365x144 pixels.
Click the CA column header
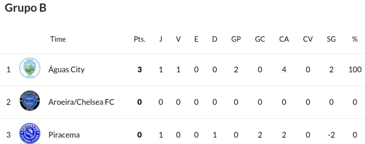284,39
